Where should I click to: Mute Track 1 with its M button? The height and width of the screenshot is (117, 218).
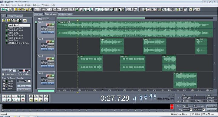click(x=53, y=24)
